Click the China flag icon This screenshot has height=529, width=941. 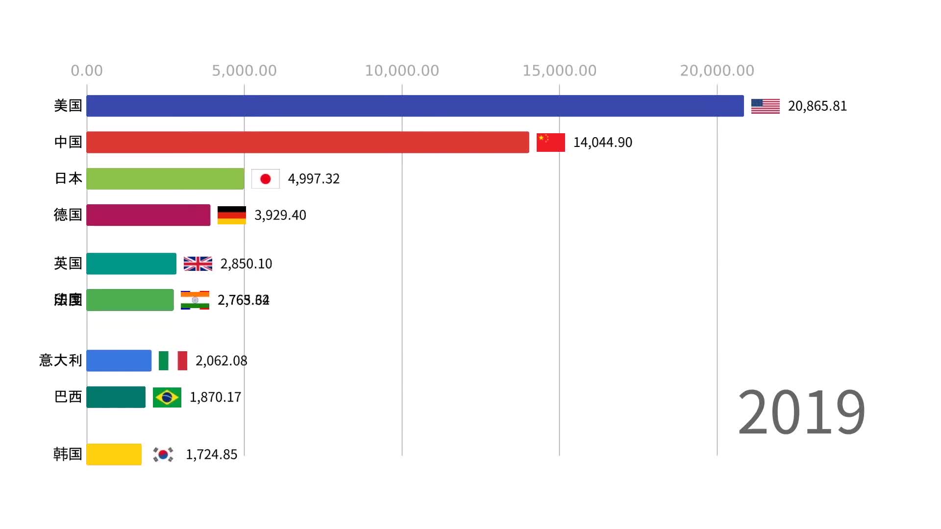tap(550, 143)
